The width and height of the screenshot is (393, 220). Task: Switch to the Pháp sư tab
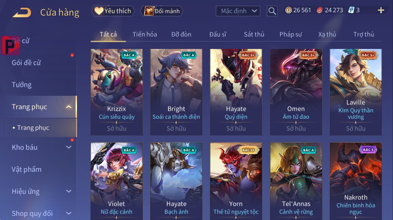coord(291,34)
